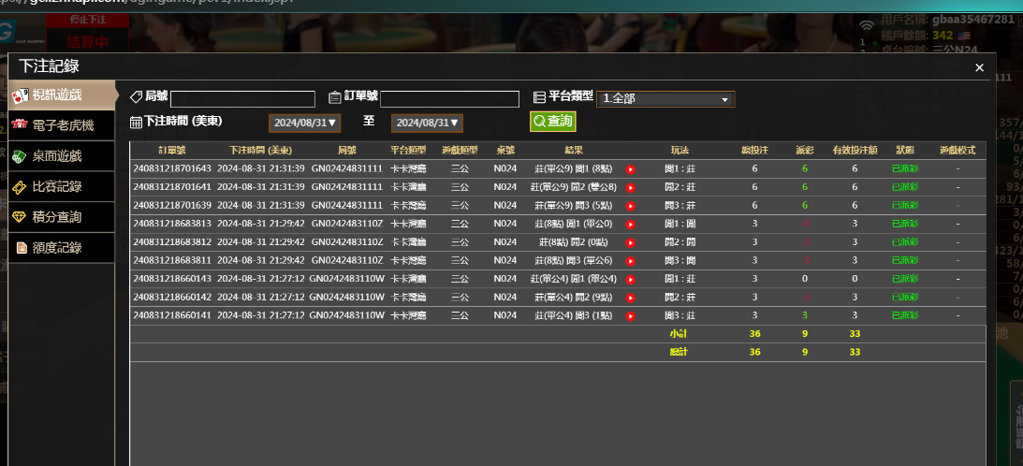Viewport: 1023px width, 466px height.
Task: Open the start date picker 2024/08/31
Action: click(x=304, y=123)
